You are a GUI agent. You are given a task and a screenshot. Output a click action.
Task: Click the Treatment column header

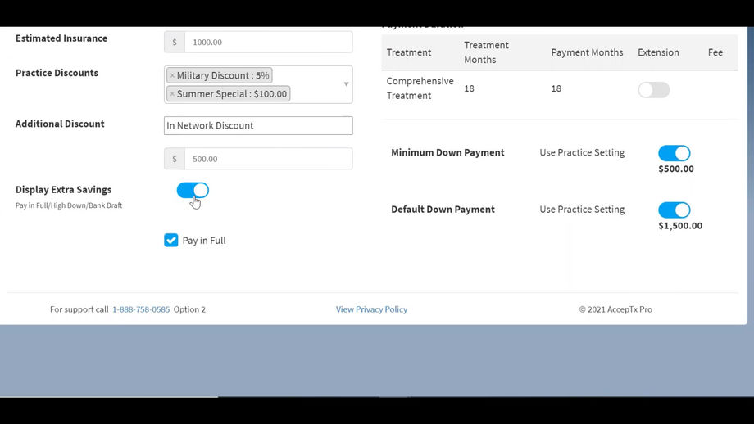click(x=409, y=52)
